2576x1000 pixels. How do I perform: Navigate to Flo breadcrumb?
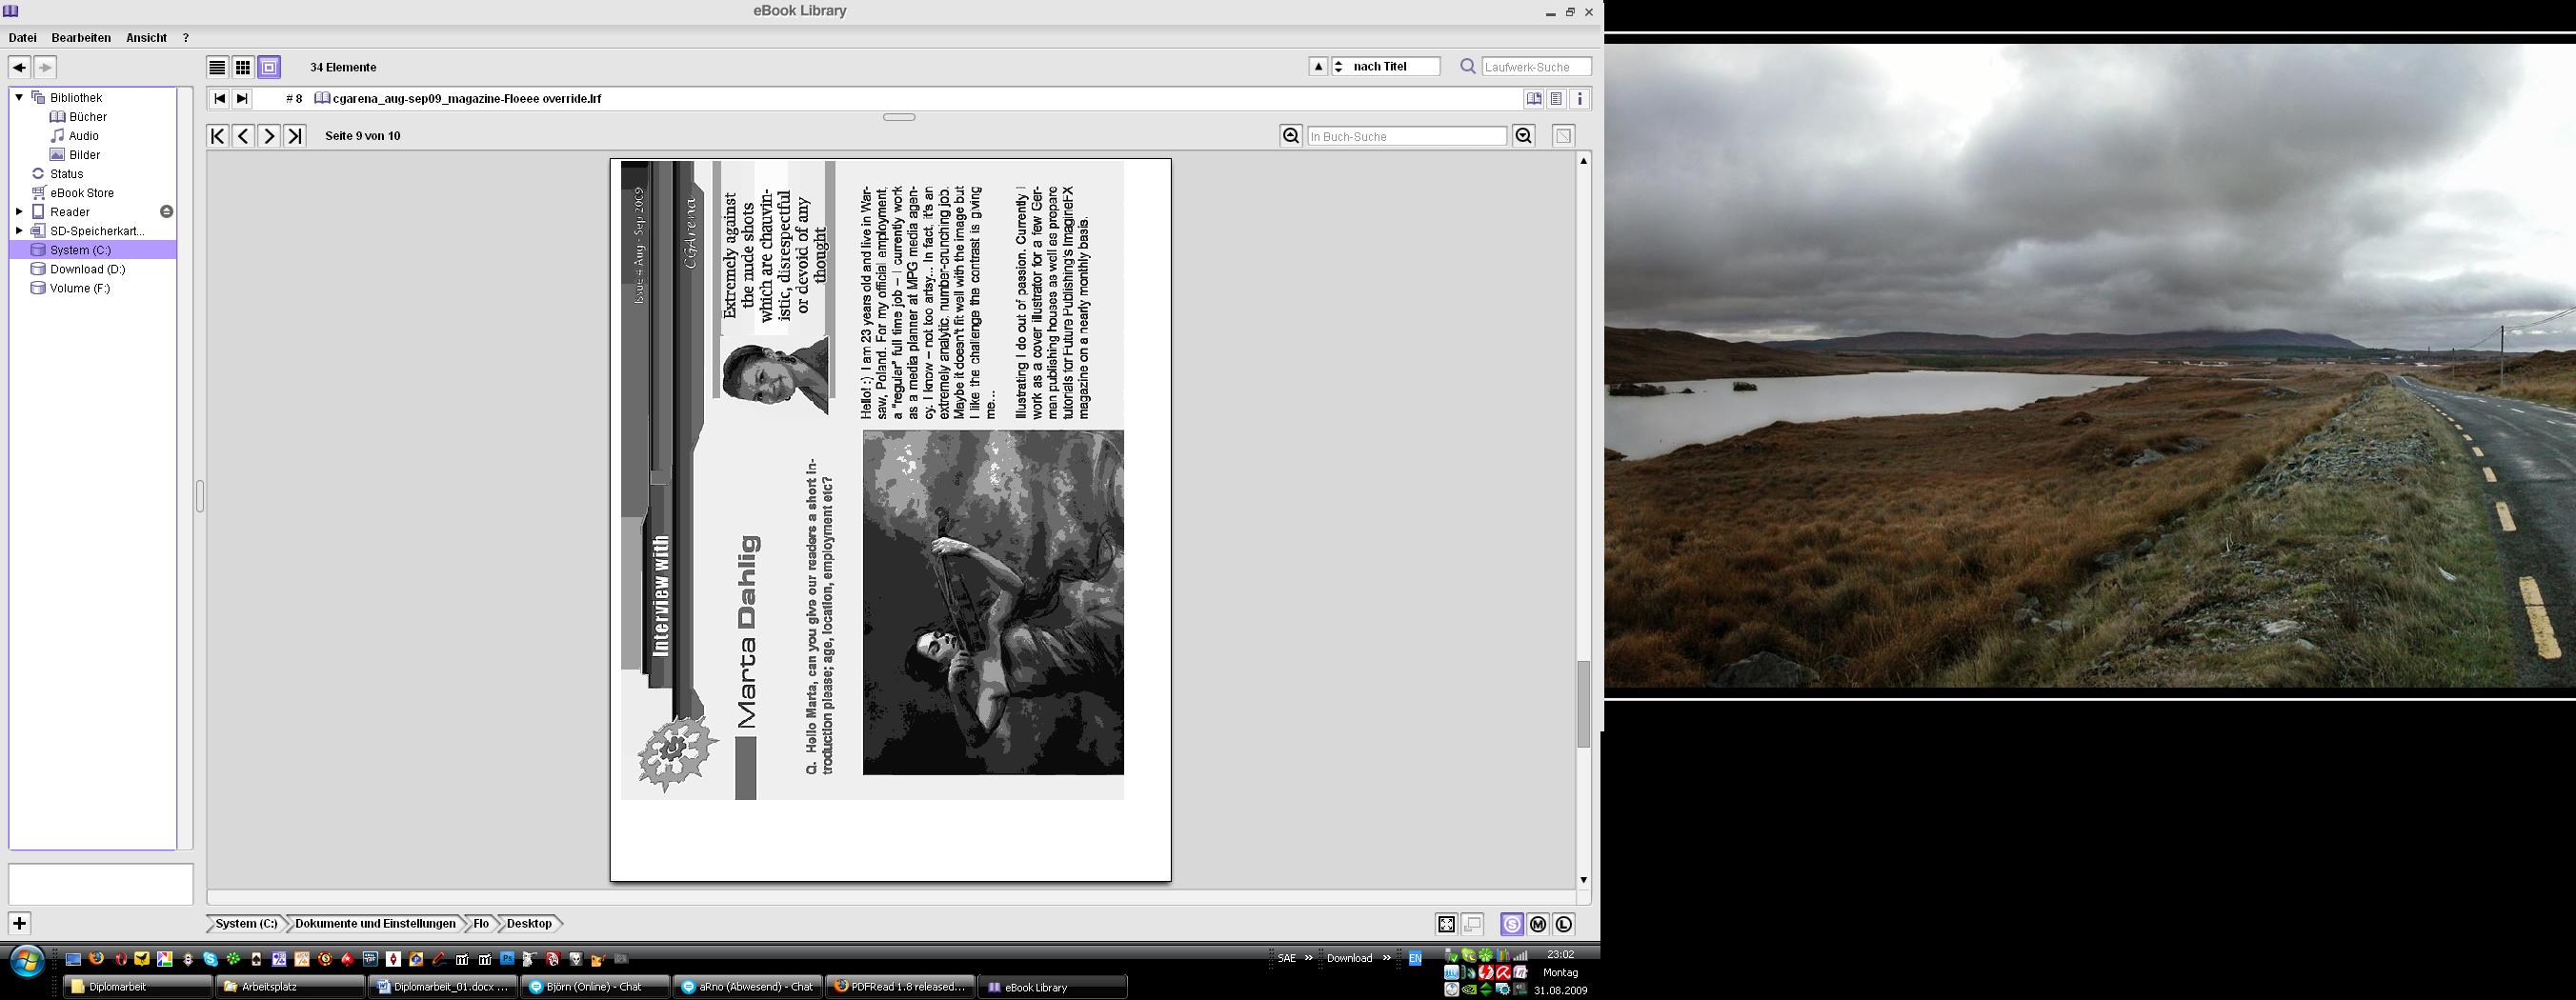[481, 924]
